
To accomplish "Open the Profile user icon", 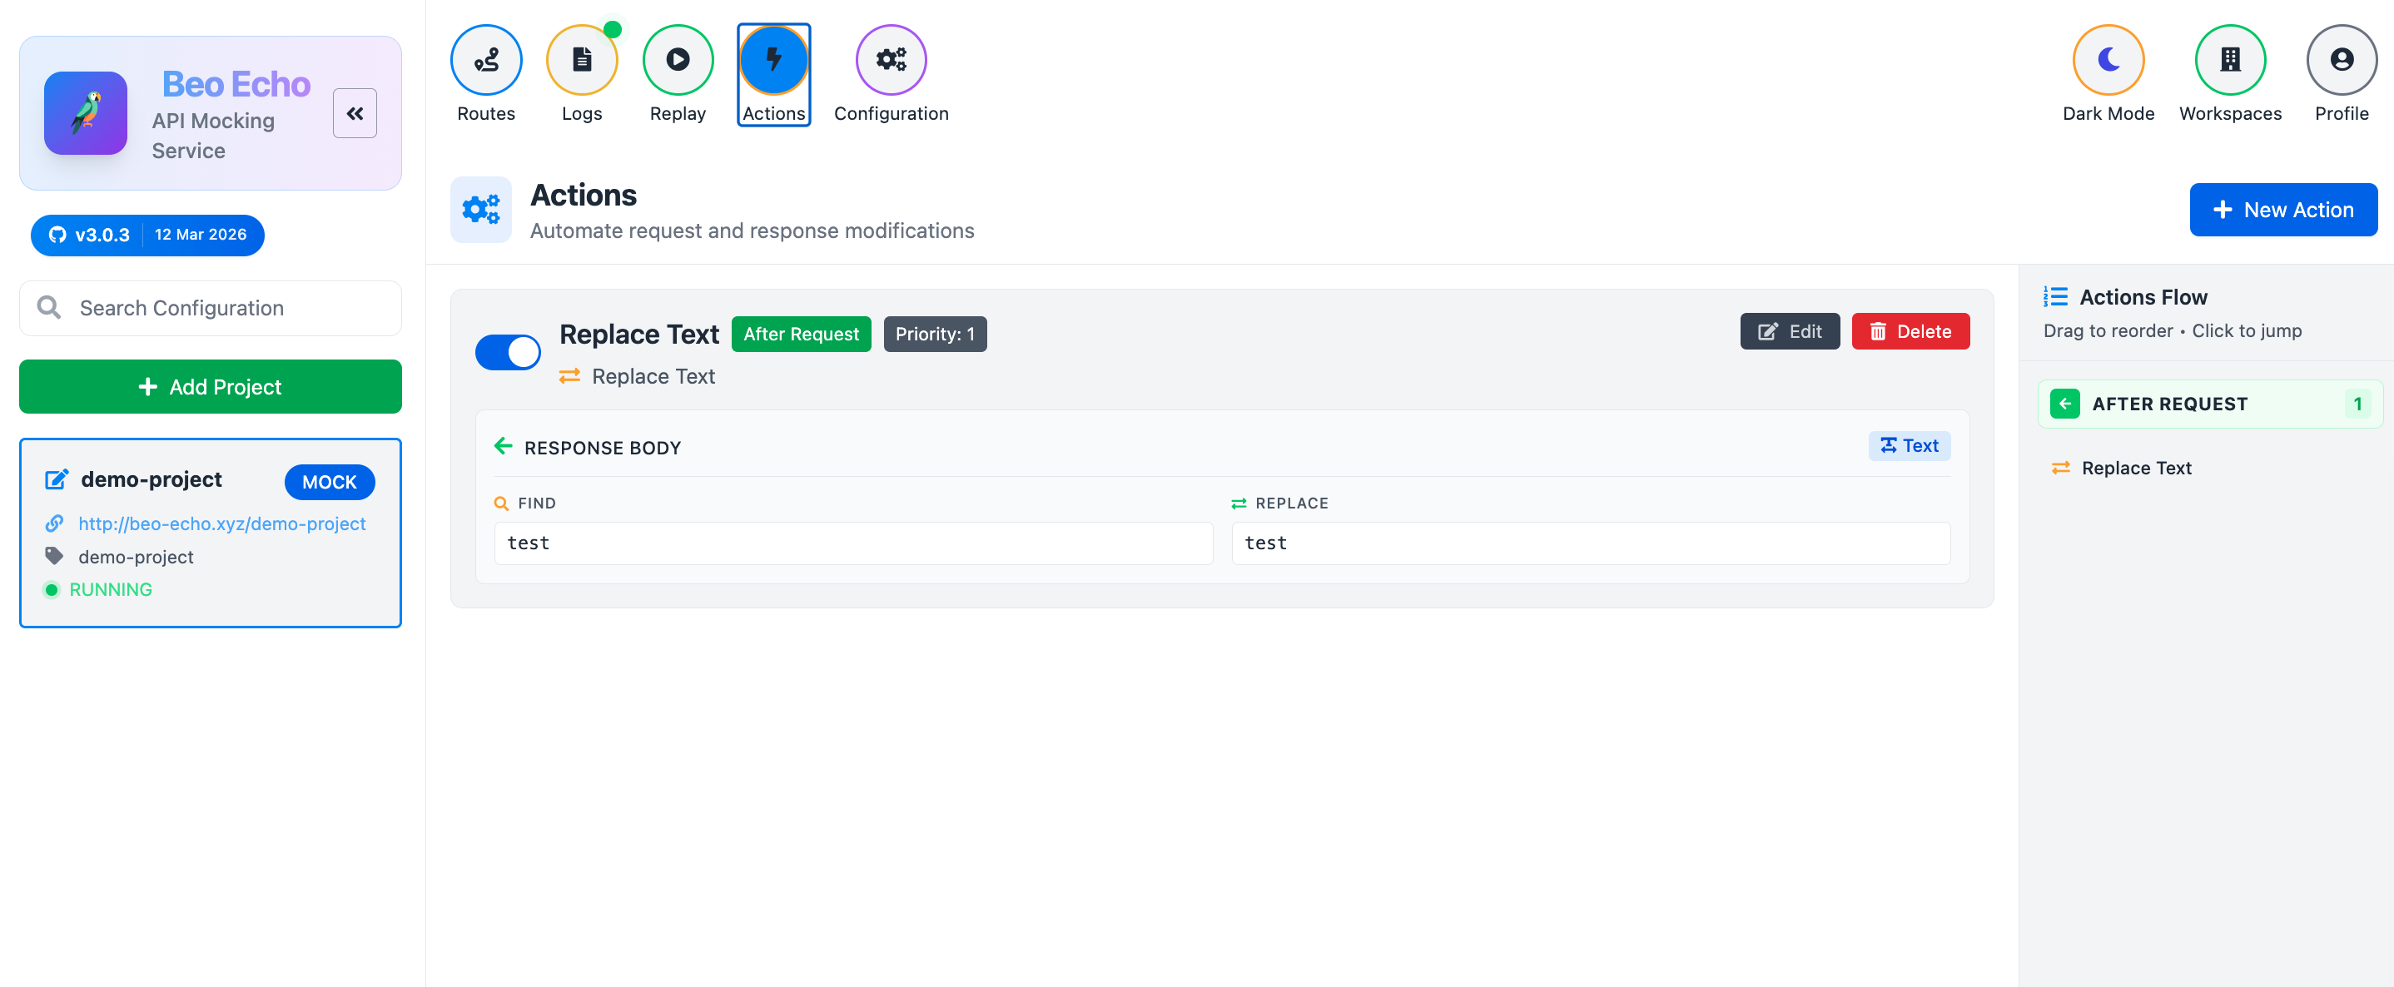I will (x=2341, y=59).
